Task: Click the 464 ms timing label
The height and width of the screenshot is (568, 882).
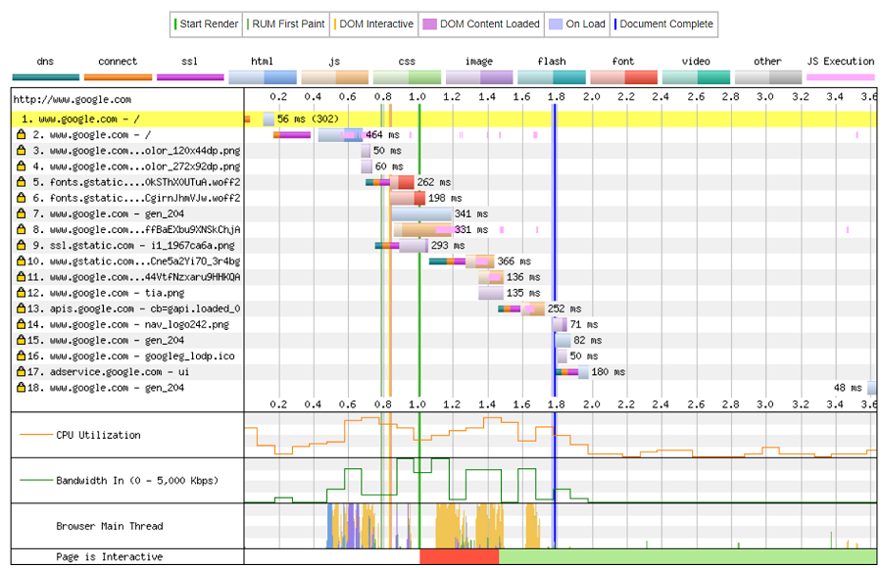Action: [x=382, y=135]
